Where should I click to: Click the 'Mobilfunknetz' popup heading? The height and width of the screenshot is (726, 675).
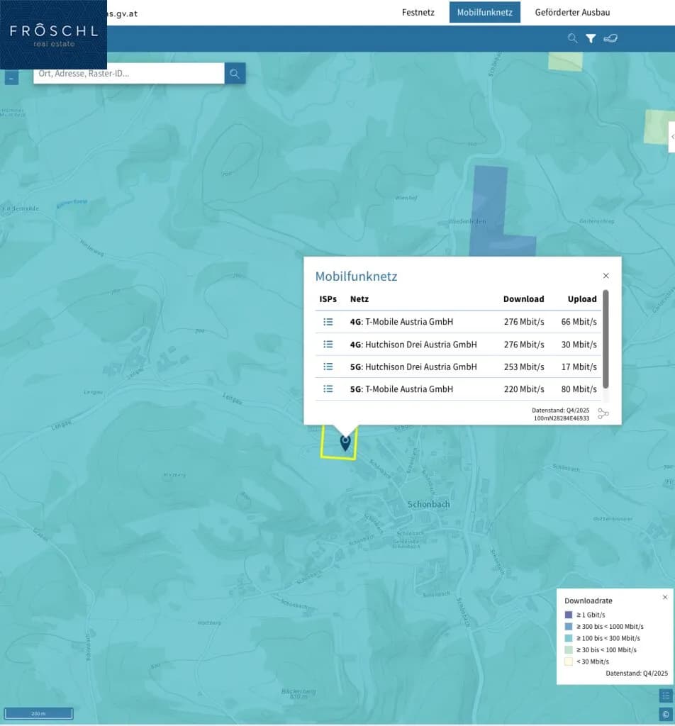pos(356,277)
